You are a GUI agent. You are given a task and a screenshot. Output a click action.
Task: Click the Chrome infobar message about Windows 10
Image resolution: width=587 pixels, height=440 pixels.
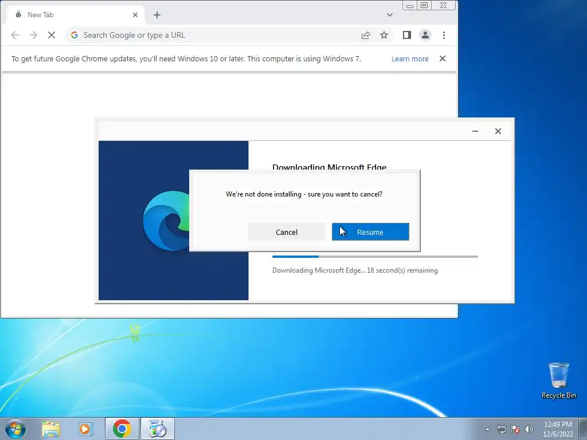pyautogui.click(x=186, y=59)
